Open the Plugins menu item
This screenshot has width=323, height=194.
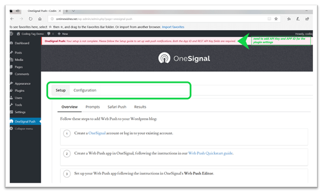pyautogui.click(x=19, y=91)
